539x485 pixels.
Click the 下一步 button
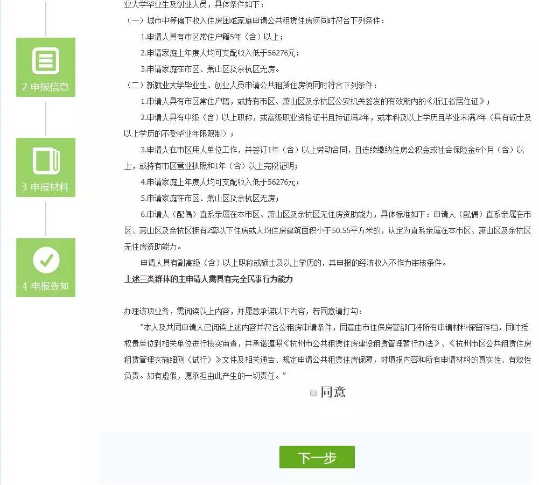[317, 457]
